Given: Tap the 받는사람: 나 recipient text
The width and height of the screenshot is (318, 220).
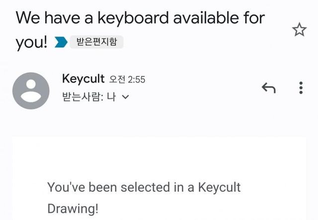Looking at the screenshot, I should (88, 97).
